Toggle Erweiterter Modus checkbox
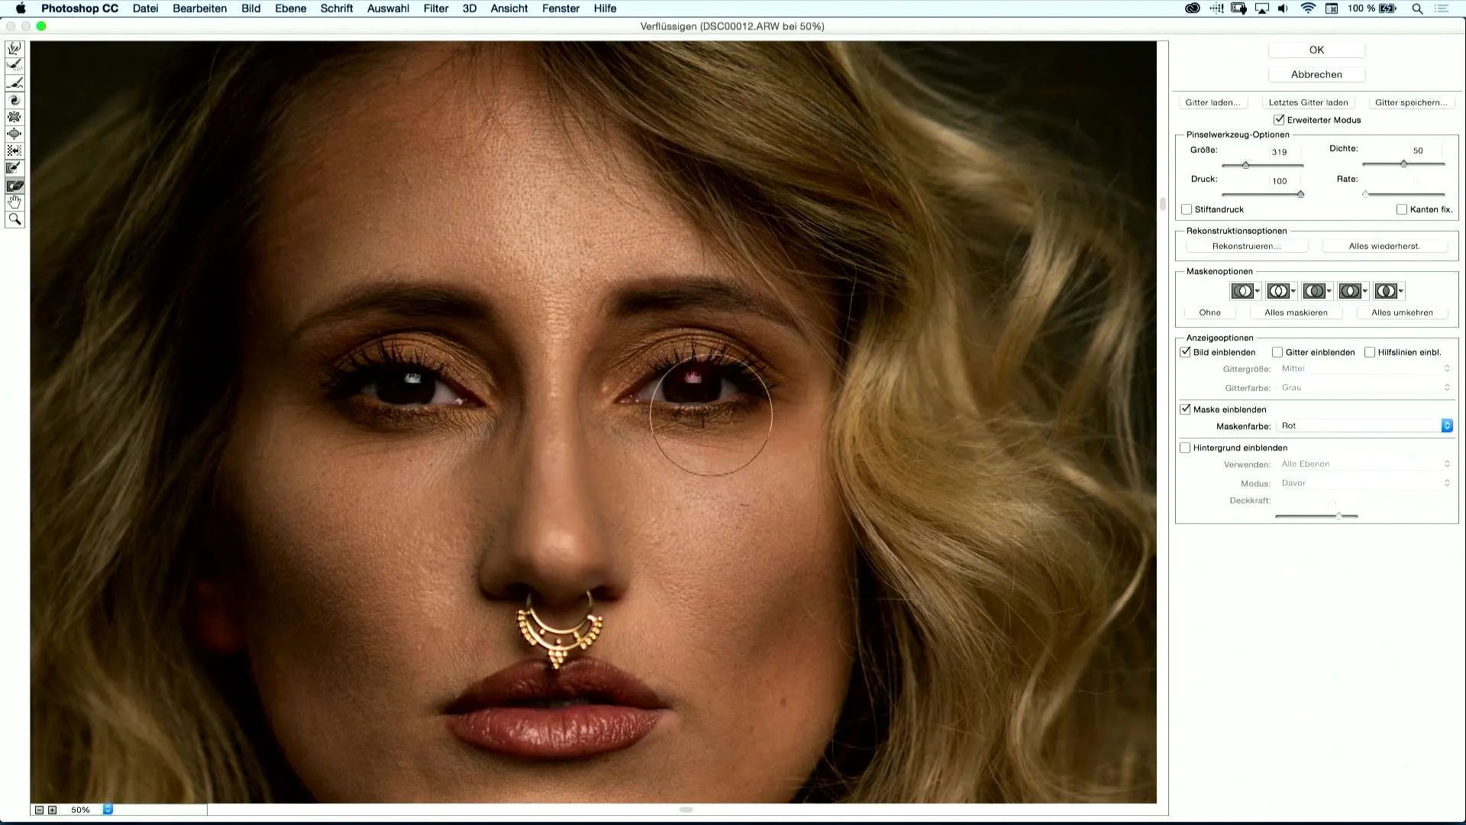Image resolution: width=1466 pixels, height=825 pixels. [1279, 120]
